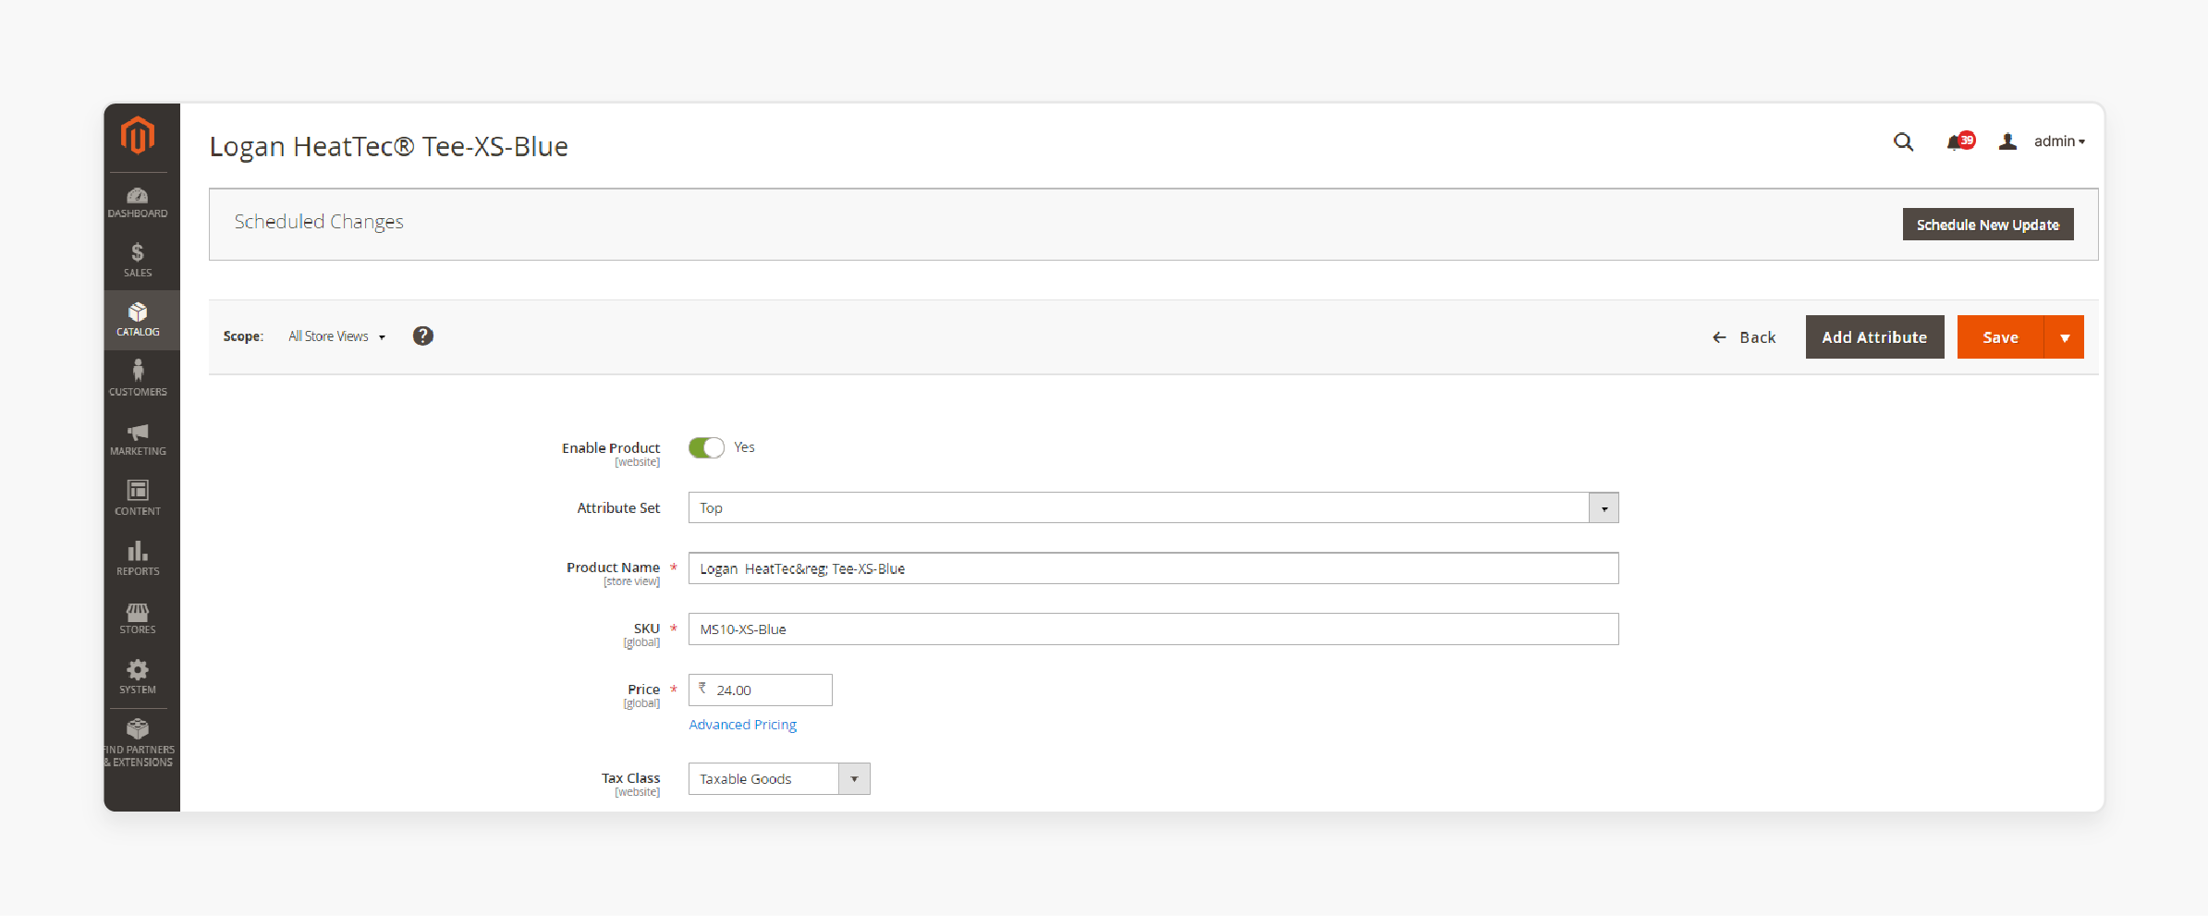Click the admin user avatar icon
Viewport: 2208px width, 916px height.
[2007, 141]
